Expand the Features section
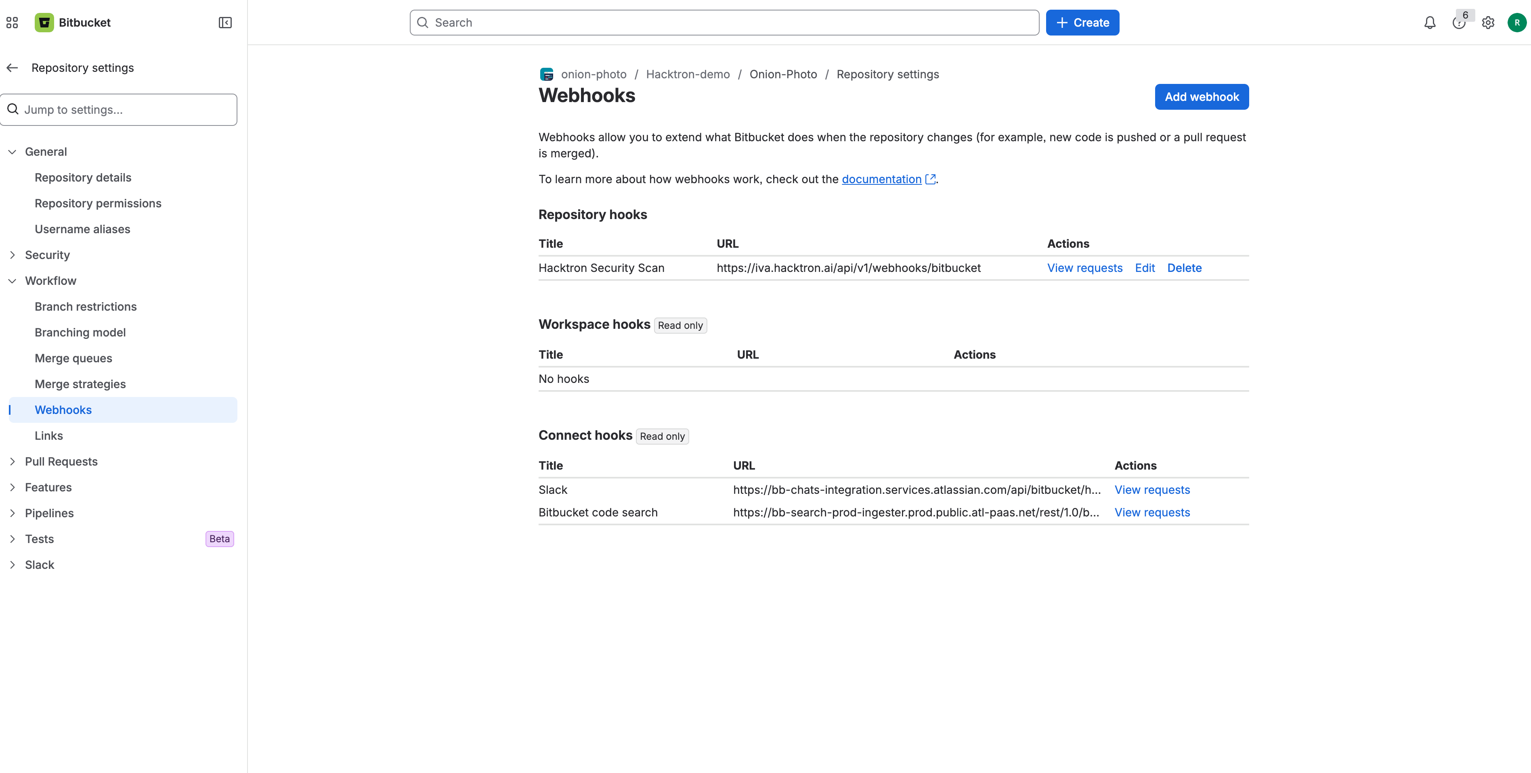Viewport: 1531px width, 773px height. tap(48, 487)
